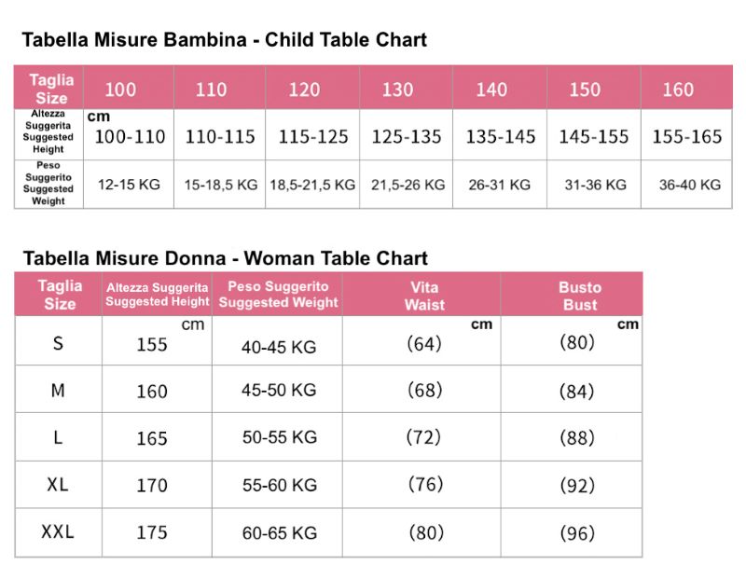This screenshot has height=579, width=746.
Task: Select the child size 130 column header
Action: (398, 90)
